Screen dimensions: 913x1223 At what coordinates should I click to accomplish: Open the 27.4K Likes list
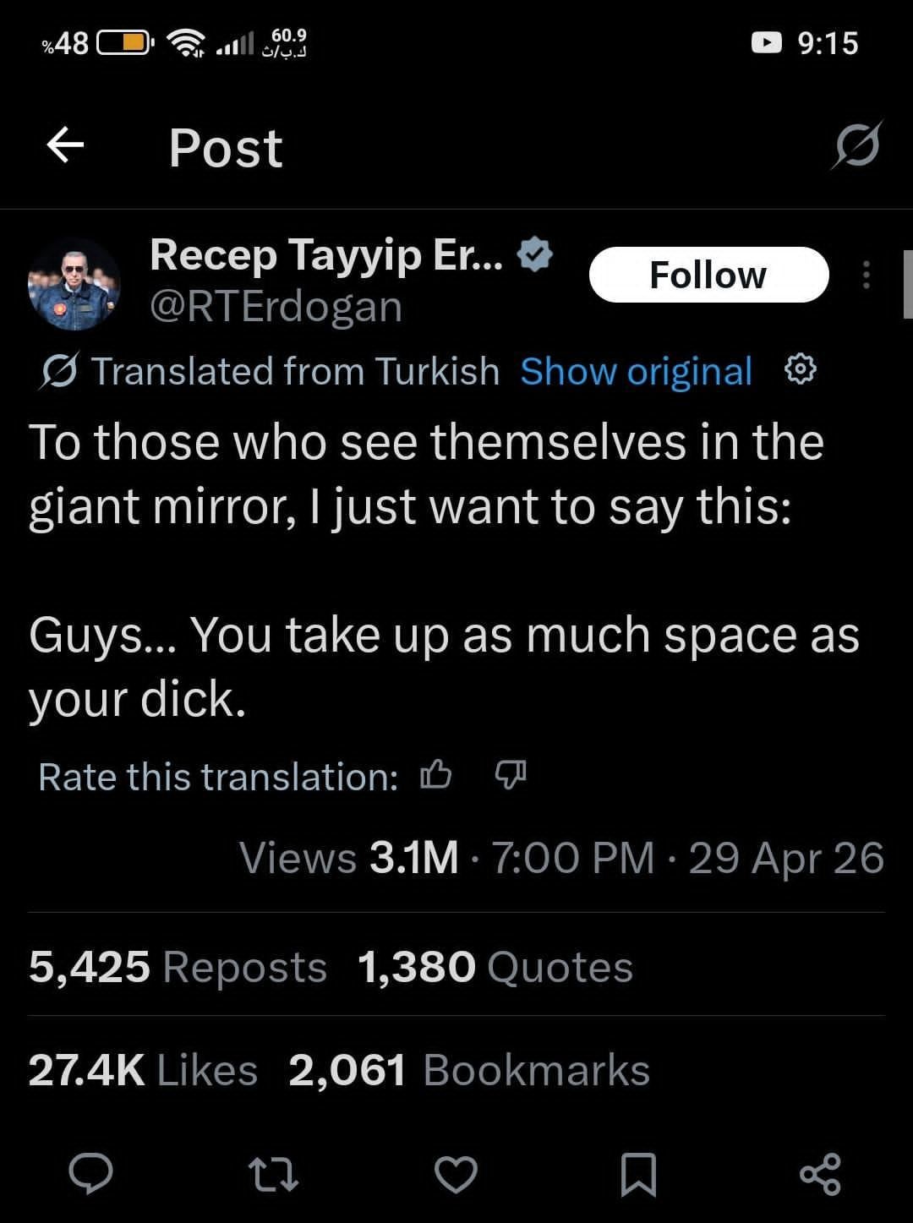[x=143, y=1070]
